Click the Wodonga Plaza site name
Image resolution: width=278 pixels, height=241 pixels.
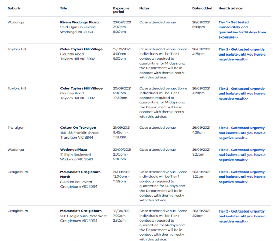(74, 150)
